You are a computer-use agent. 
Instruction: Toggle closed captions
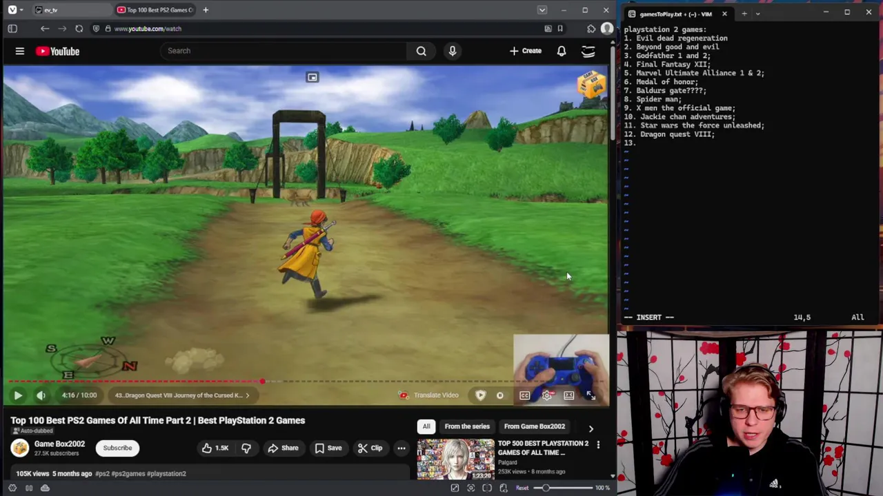(525, 395)
